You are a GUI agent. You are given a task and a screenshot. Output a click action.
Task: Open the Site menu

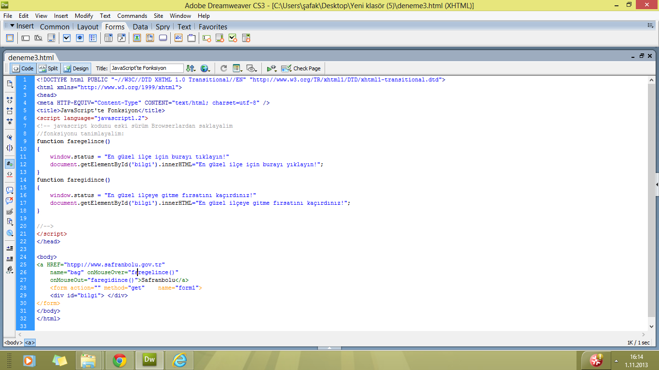click(x=158, y=16)
